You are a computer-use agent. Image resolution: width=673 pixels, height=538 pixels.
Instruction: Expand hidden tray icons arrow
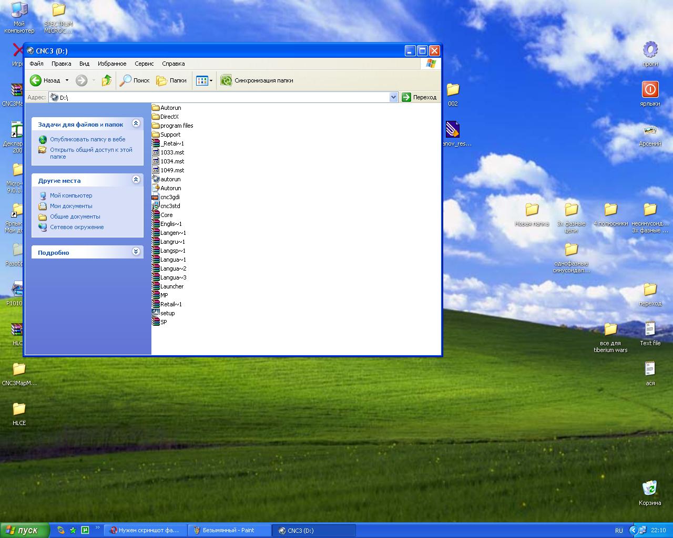click(633, 531)
